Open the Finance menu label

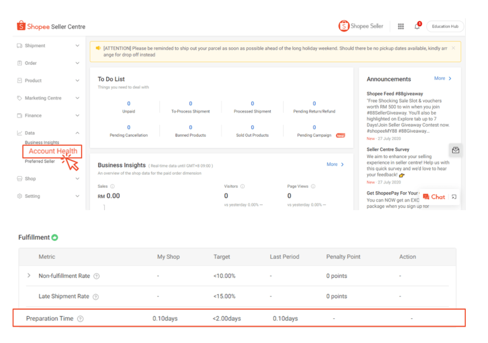(33, 115)
